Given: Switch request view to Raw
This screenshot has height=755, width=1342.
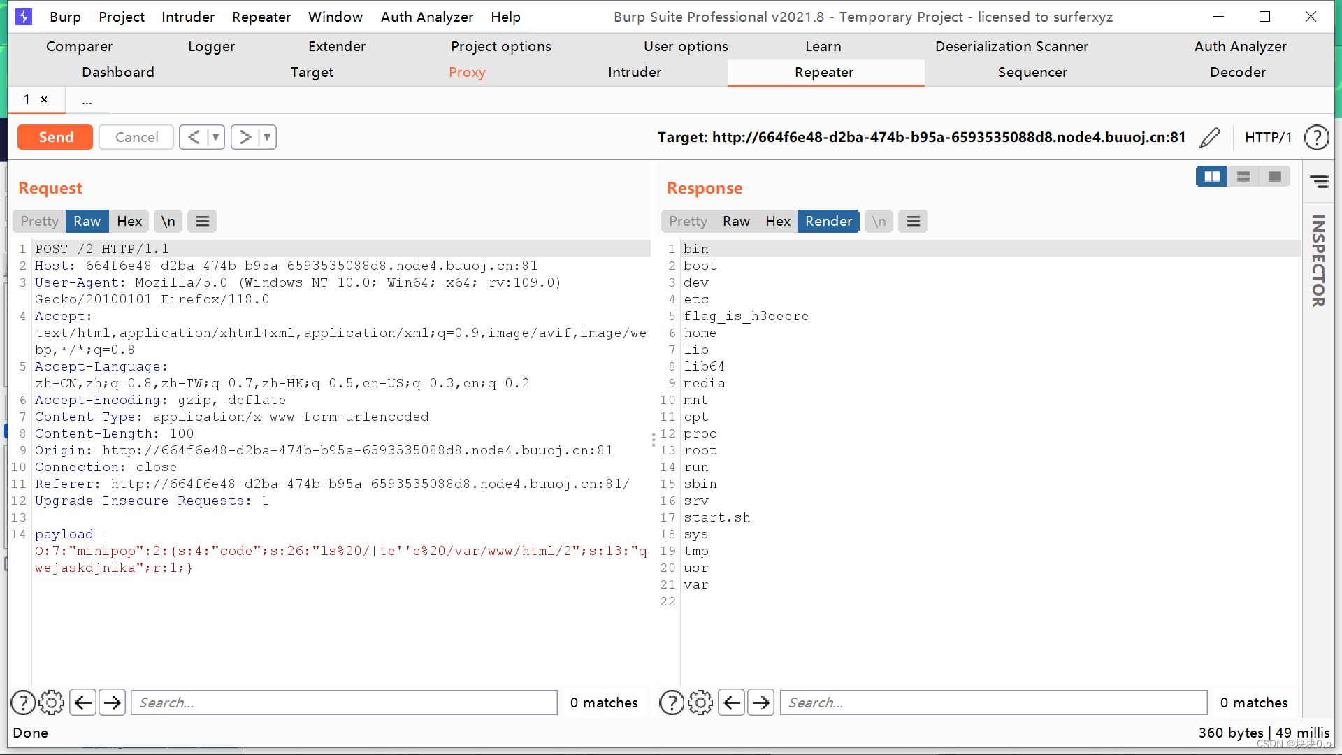Looking at the screenshot, I should coord(87,222).
